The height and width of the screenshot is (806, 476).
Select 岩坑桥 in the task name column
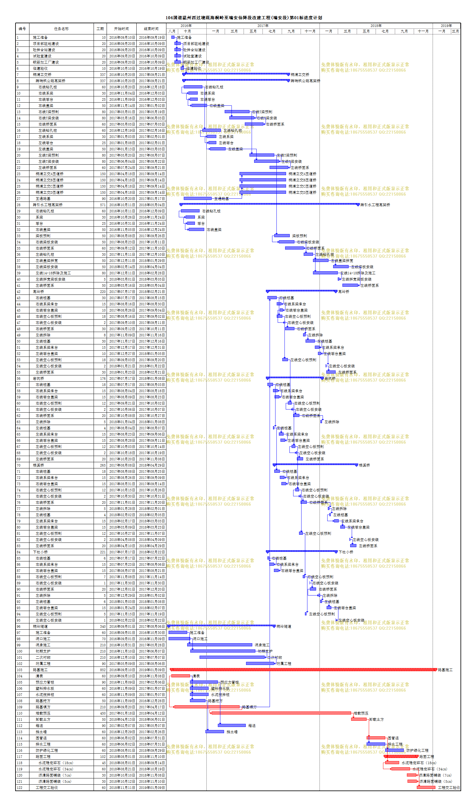pyautogui.click(x=38, y=378)
